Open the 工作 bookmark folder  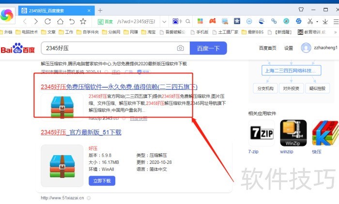tap(66, 32)
